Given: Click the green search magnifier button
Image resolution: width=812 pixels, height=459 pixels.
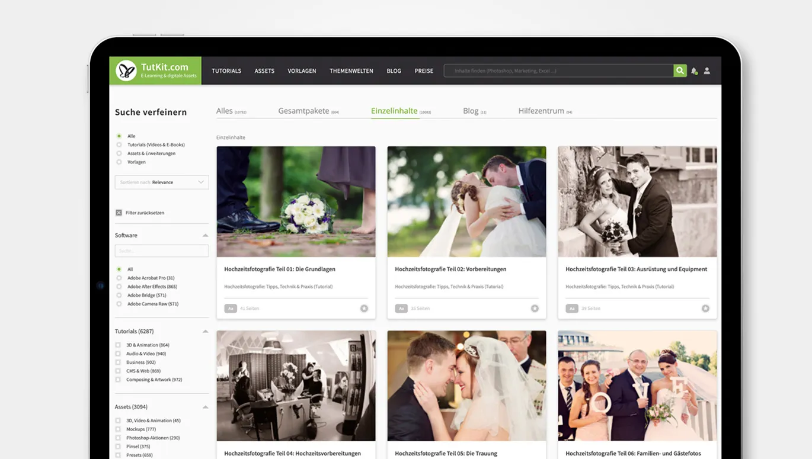Looking at the screenshot, I should pyautogui.click(x=680, y=70).
